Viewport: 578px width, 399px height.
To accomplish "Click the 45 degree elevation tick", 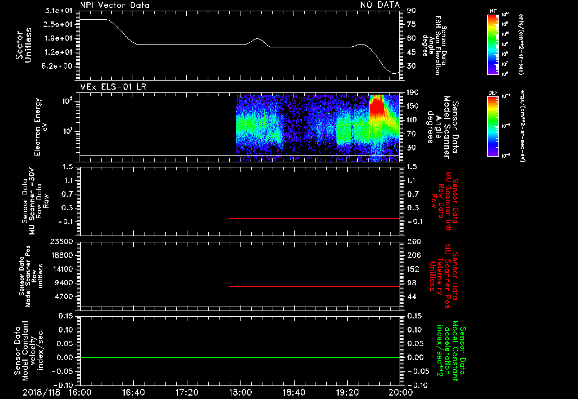I will pos(411,52).
